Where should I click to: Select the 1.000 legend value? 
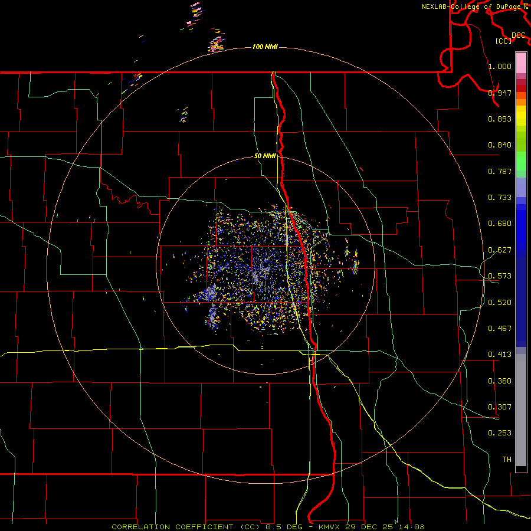(500, 66)
